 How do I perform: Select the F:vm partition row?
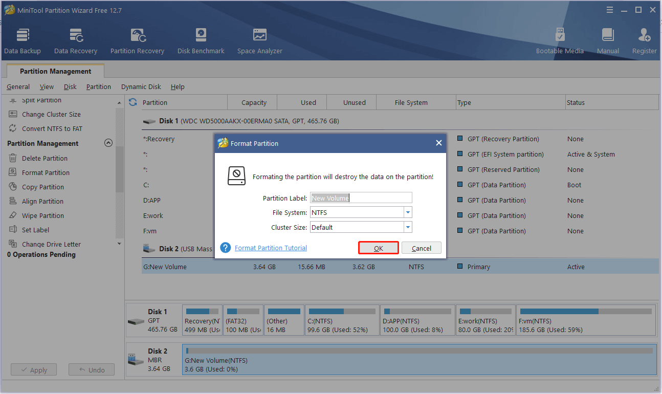(x=400, y=231)
